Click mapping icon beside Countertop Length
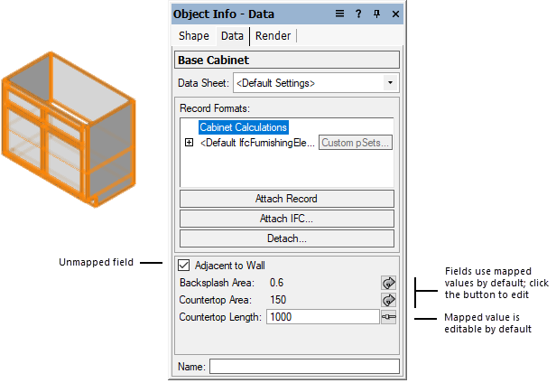Image resolution: width=556 pixels, height=383 pixels. (389, 317)
